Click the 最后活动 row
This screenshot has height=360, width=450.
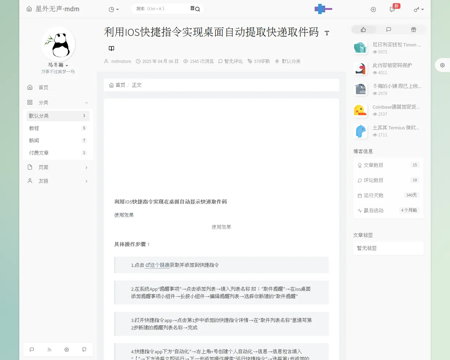coord(388,211)
